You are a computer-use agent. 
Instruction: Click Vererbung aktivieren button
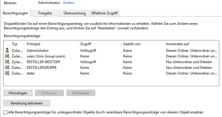(27, 103)
